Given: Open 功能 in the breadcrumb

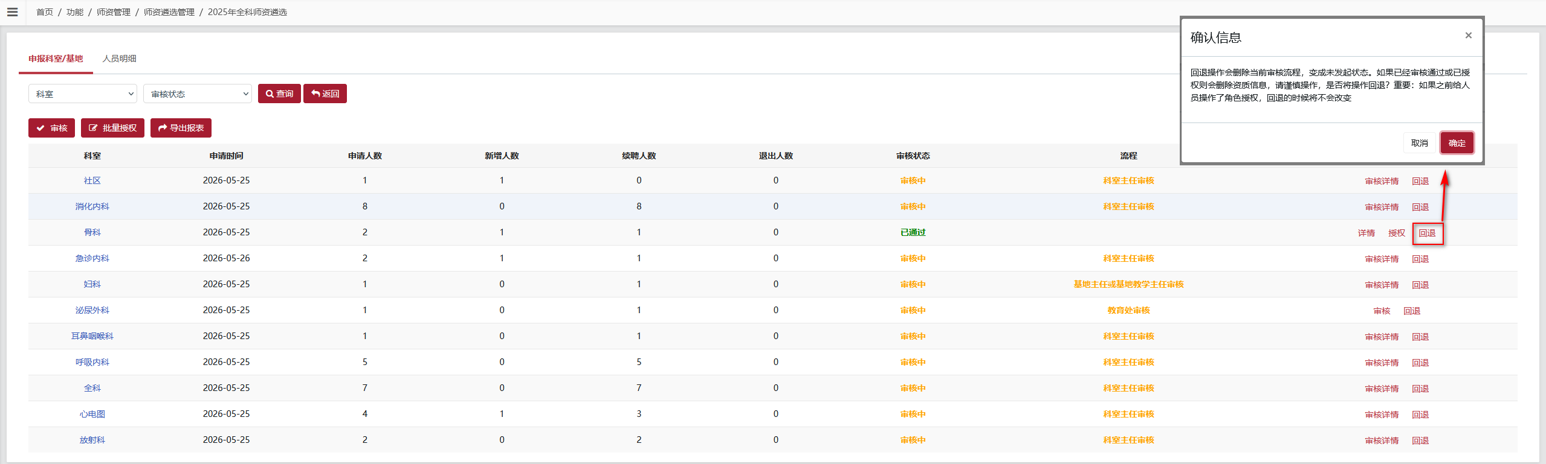Looking at the screenshot, I should click(x=75, y=12).
